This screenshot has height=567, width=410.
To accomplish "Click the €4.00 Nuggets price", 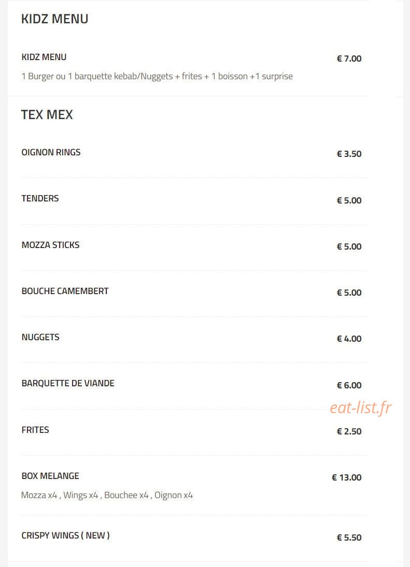I will 349,339.
